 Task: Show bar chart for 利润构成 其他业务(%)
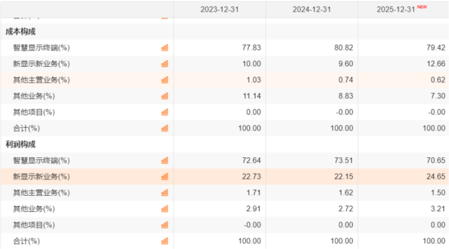tap(164, 209)
